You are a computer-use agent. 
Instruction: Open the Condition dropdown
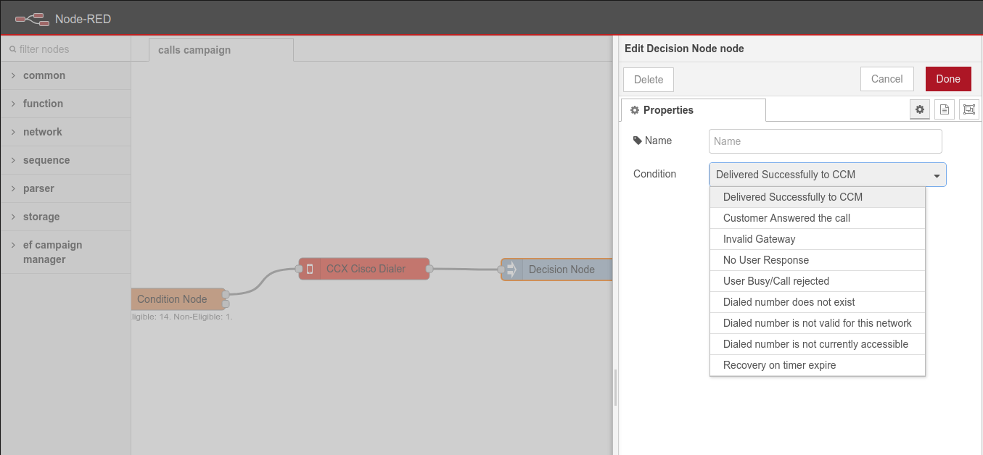click(x=827, y=175)
